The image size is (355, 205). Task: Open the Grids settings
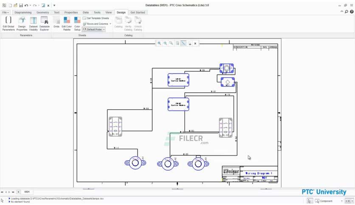tap(56, 23)
